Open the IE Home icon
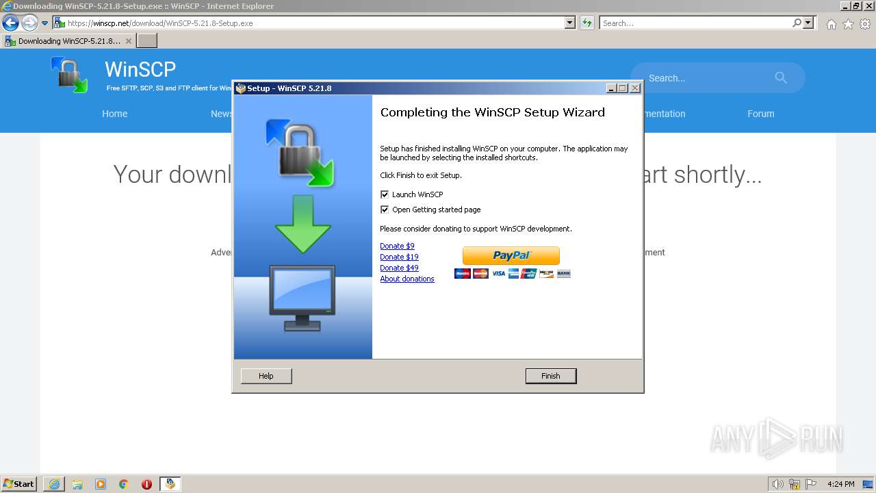 [x=831, y=24]
